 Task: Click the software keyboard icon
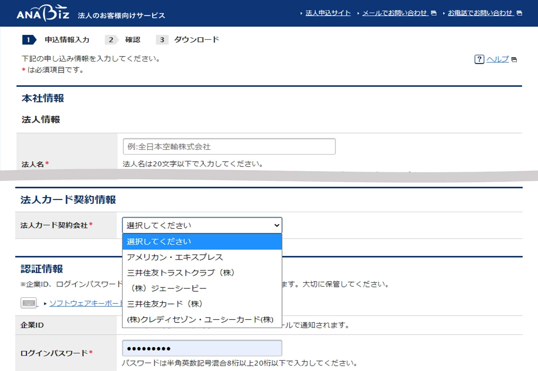coord(29,303)
